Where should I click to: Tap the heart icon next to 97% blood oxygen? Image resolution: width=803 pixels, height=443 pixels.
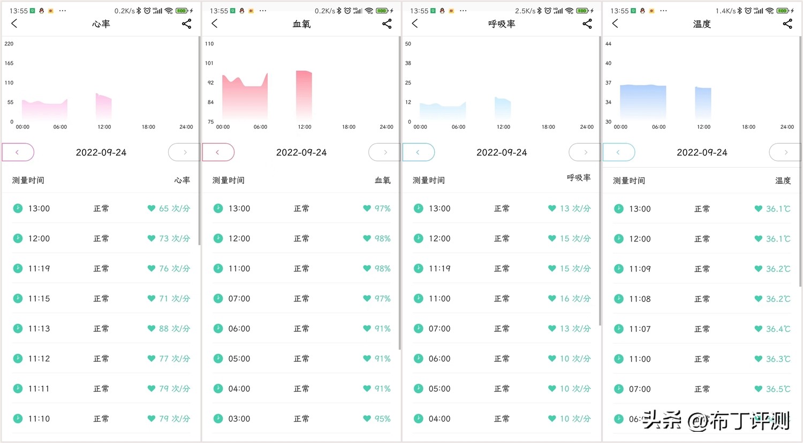(367, 208)
